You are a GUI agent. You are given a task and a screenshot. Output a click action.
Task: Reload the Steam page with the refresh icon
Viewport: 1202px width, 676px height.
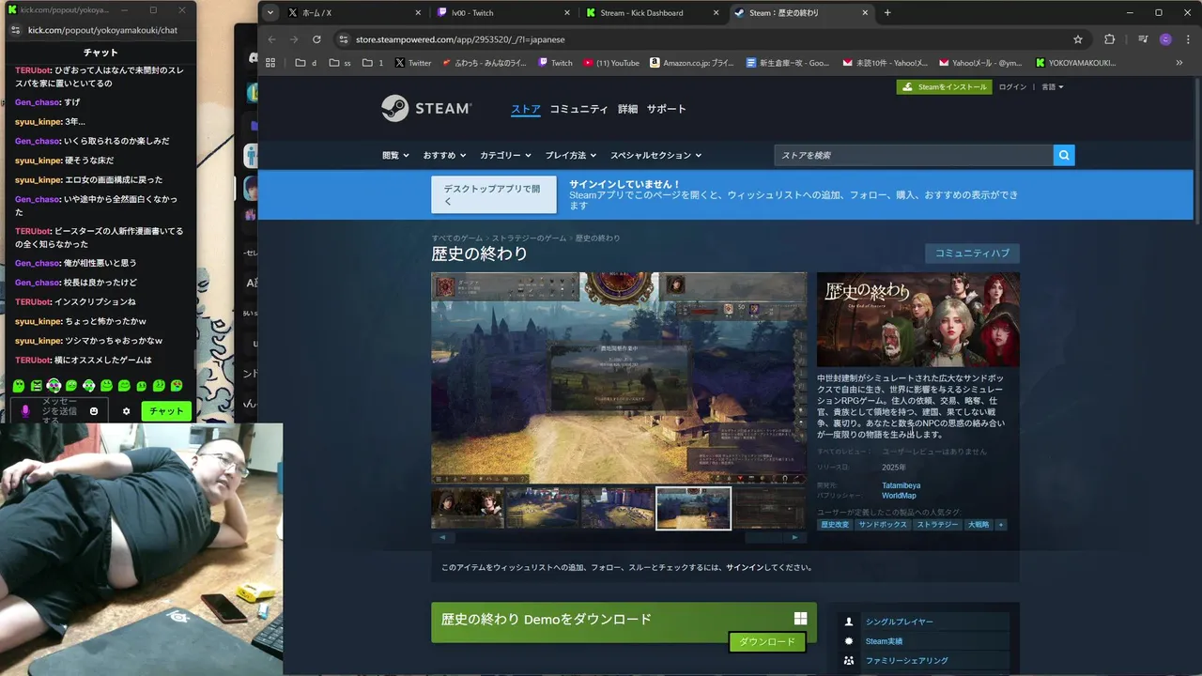(316, 39)
